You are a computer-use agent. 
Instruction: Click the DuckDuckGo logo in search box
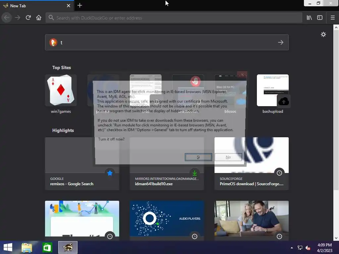pos(53,42)
